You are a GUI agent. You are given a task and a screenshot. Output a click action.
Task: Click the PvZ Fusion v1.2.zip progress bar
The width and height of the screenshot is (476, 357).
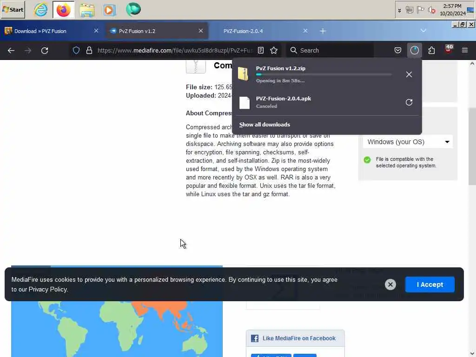tap(324, 74)
